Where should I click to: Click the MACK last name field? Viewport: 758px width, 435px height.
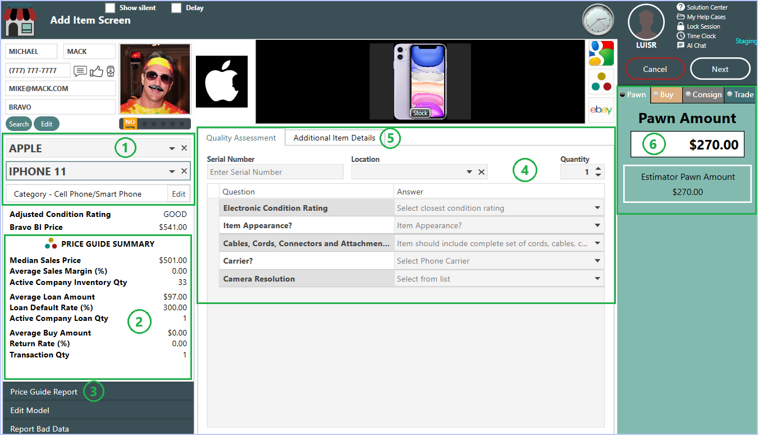coord(89,51)
